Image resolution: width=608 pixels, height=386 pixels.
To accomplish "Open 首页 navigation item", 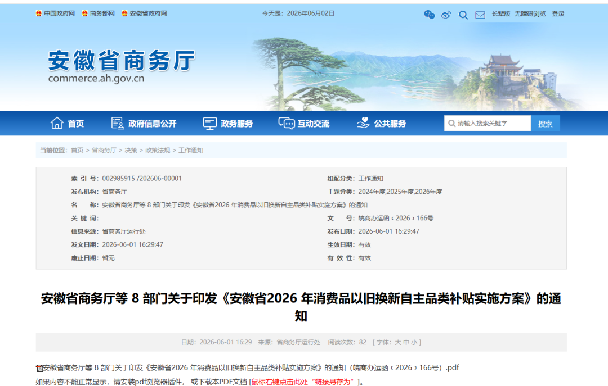I will (x=76, y=124).
